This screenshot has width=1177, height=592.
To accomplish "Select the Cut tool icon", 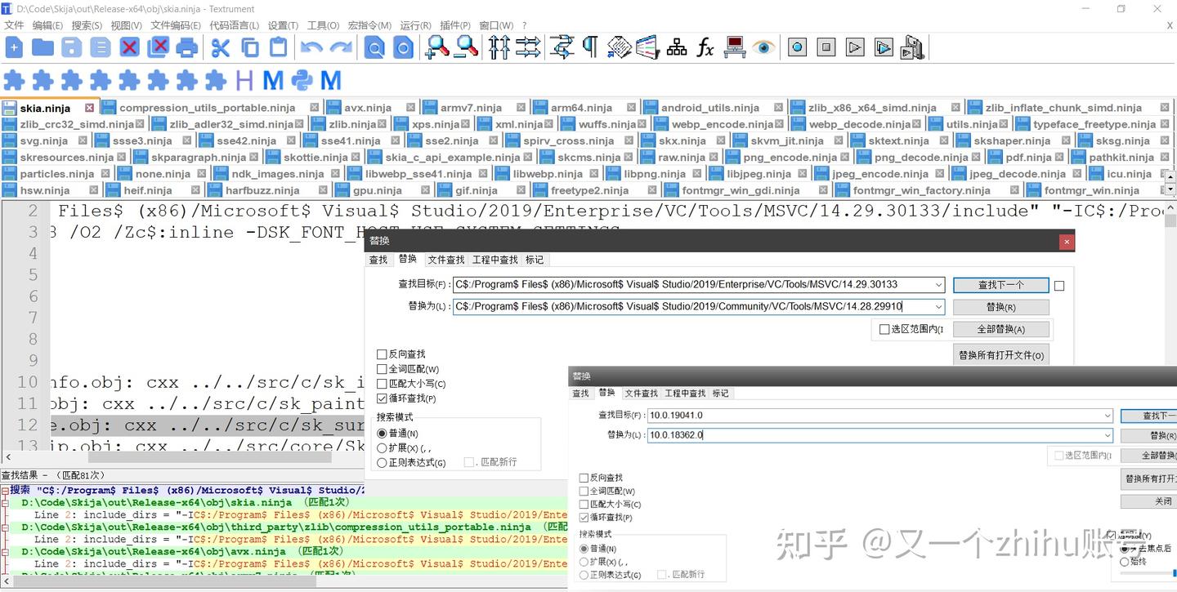I will click(x=220, y=47).
